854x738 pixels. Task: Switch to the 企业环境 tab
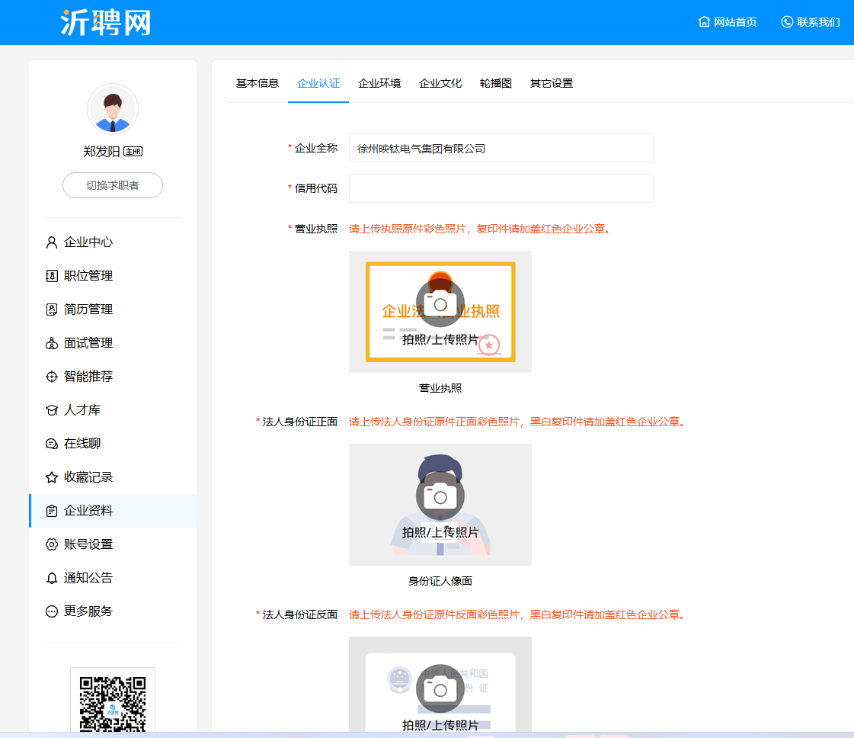coord(379,83)
